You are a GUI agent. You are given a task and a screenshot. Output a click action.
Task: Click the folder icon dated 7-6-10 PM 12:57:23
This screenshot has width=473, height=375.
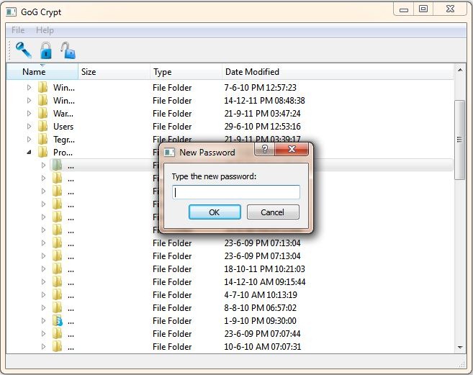[42, 88]
